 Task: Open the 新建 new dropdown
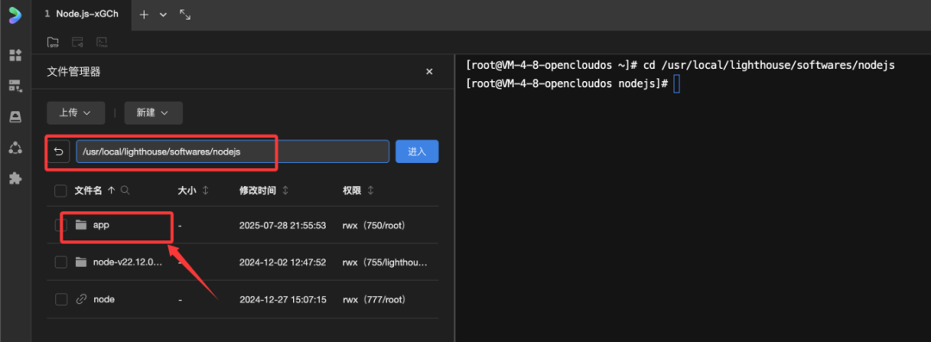[153, 113]
